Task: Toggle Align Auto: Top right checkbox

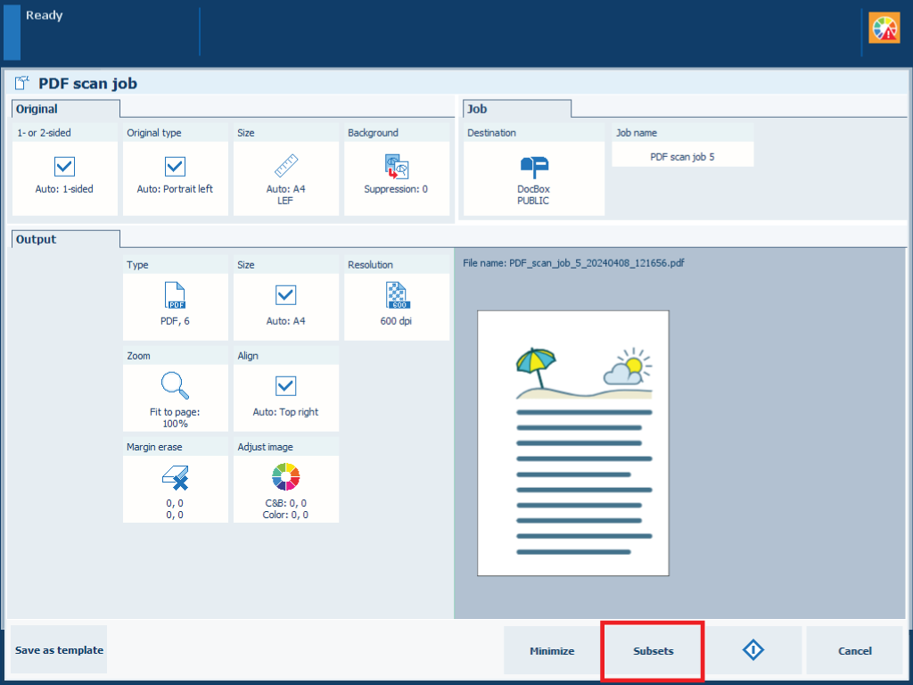Action: [285, 386]
